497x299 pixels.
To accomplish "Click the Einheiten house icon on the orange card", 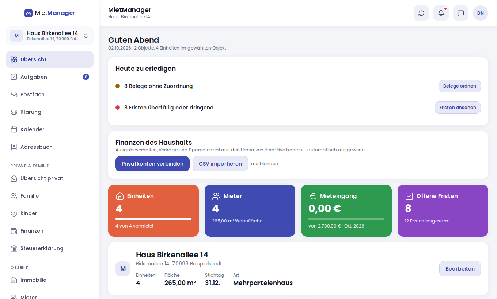I will [120, 196].
